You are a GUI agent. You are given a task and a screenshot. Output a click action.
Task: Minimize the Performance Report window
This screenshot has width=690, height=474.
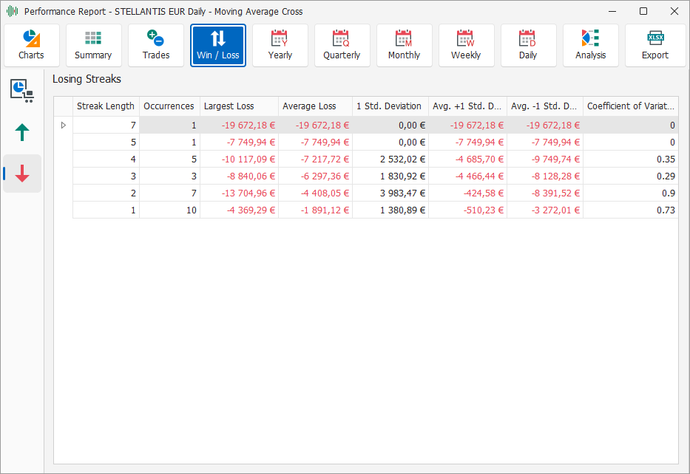coord(612,11)
